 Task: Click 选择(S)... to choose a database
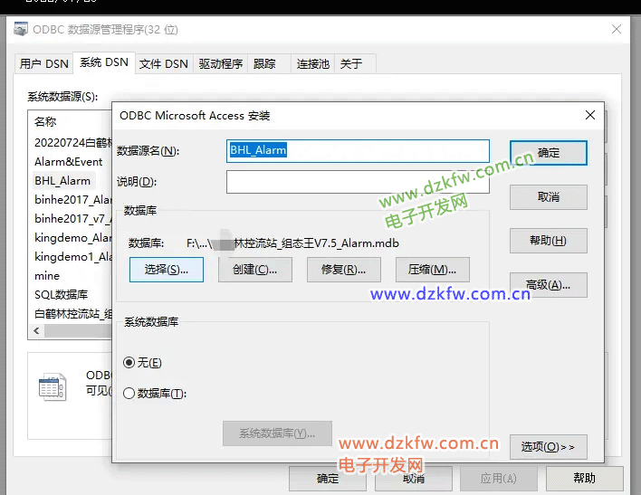coord(166,270)
